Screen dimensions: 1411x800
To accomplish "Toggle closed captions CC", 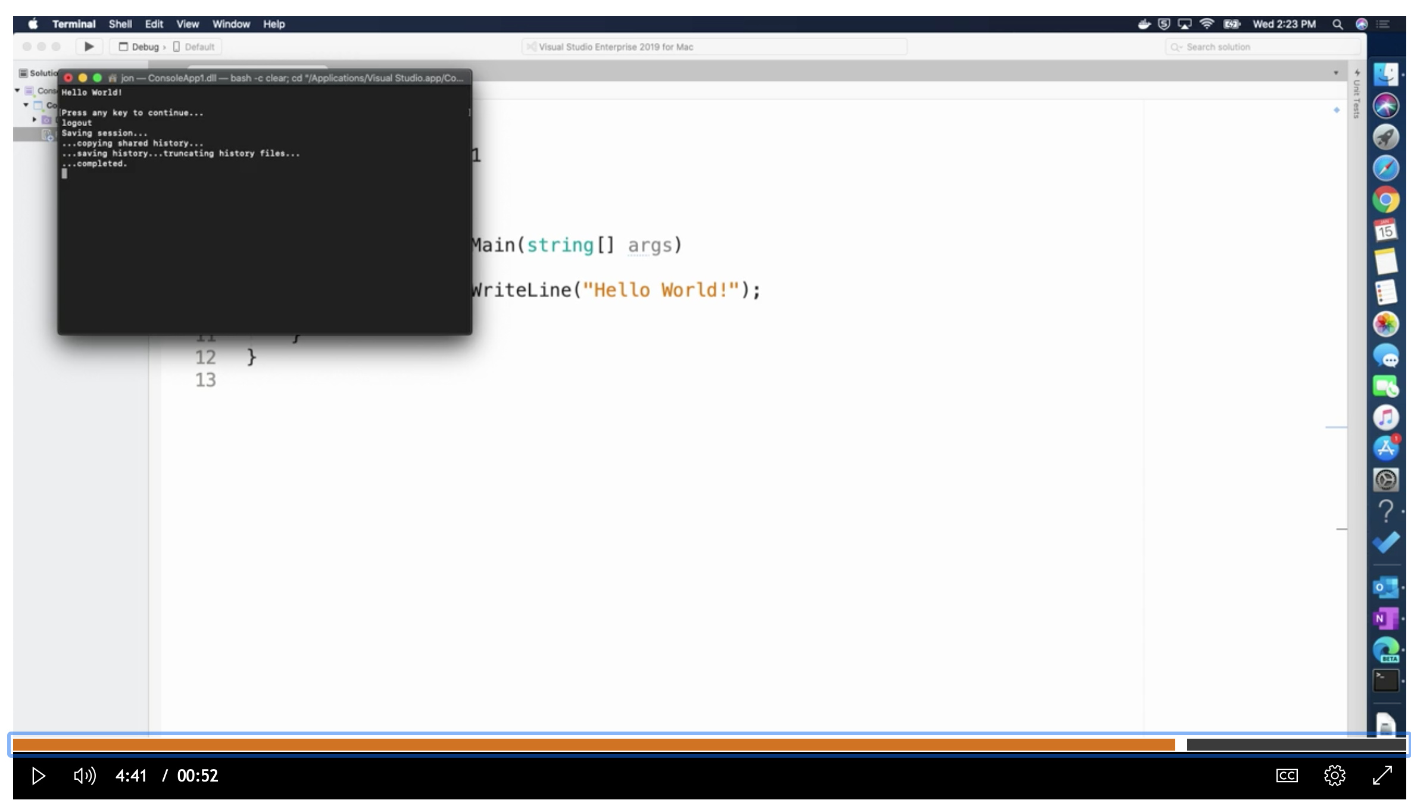I will tap(1287, 776).
